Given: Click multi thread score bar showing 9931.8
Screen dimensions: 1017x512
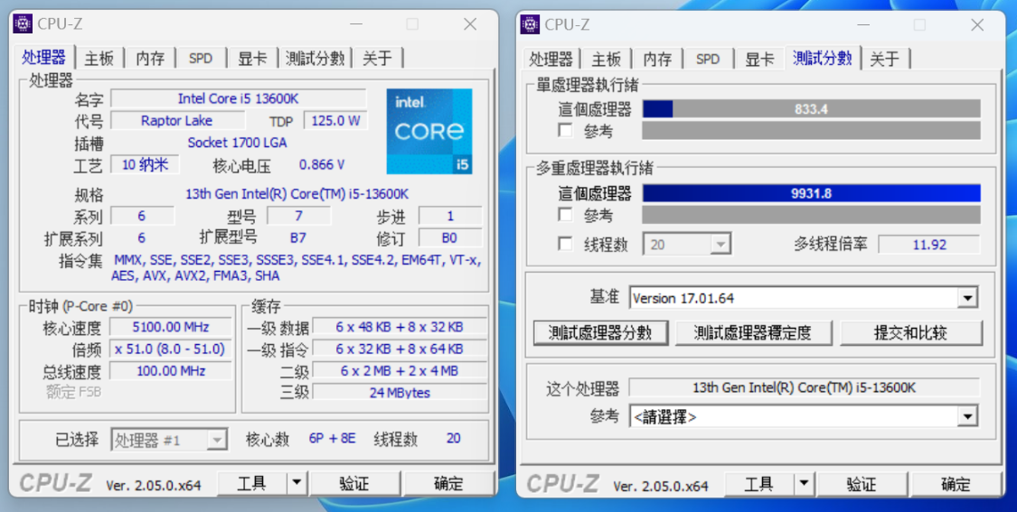Looking at the screenshot, I should [x=812, y=193].
